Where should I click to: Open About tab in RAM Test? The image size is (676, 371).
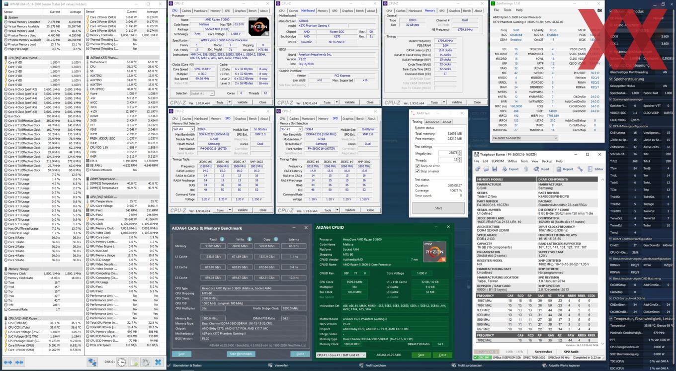click(x=447, y=122)
